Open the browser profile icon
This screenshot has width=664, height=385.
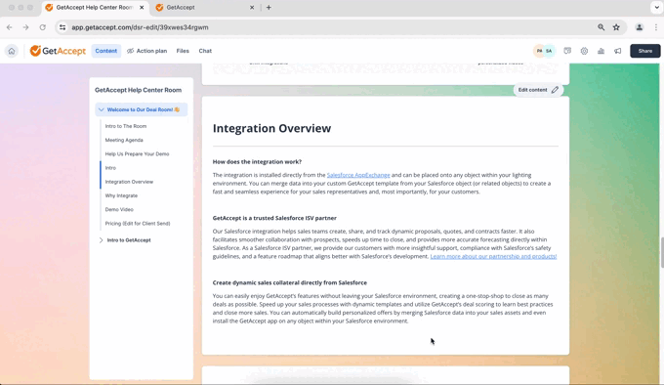click(639, 27)
